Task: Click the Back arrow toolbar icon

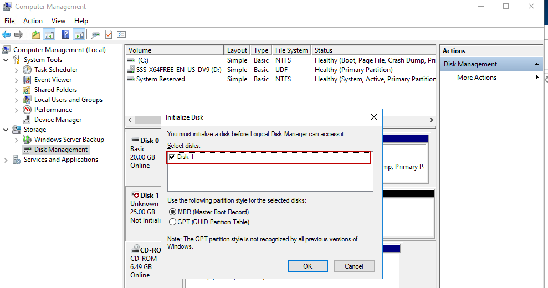Action: coord(6,34)
